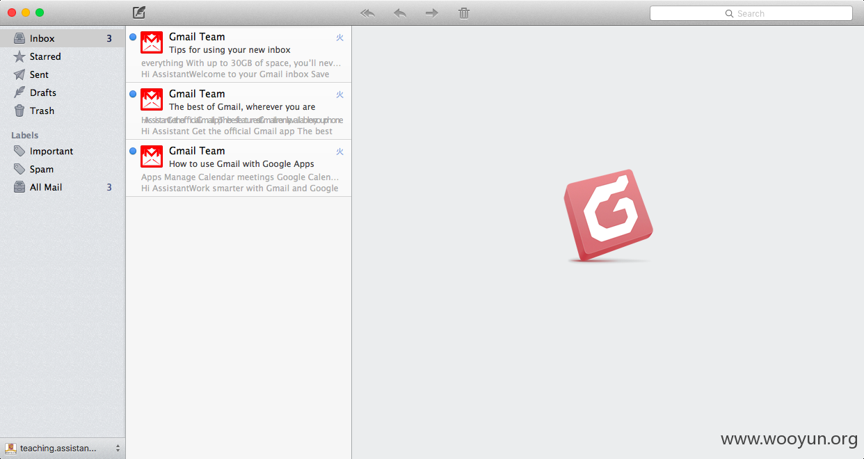
Task: Click the paper plane icon beside Sent
Action: (x=19, y=74)
